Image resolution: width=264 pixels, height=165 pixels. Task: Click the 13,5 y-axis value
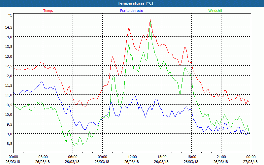pos(9,47)
